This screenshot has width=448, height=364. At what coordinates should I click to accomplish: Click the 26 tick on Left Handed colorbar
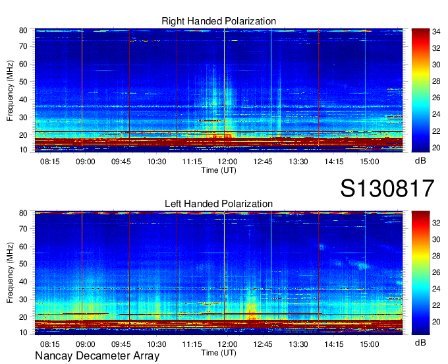[436, 272]
